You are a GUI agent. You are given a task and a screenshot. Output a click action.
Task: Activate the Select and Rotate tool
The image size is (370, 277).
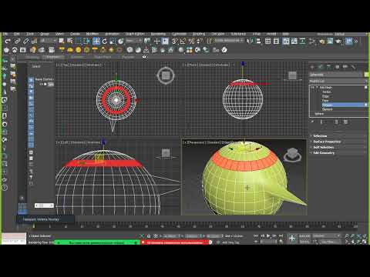104,41
